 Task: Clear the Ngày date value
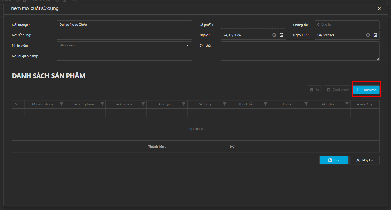tap(274, 35)
